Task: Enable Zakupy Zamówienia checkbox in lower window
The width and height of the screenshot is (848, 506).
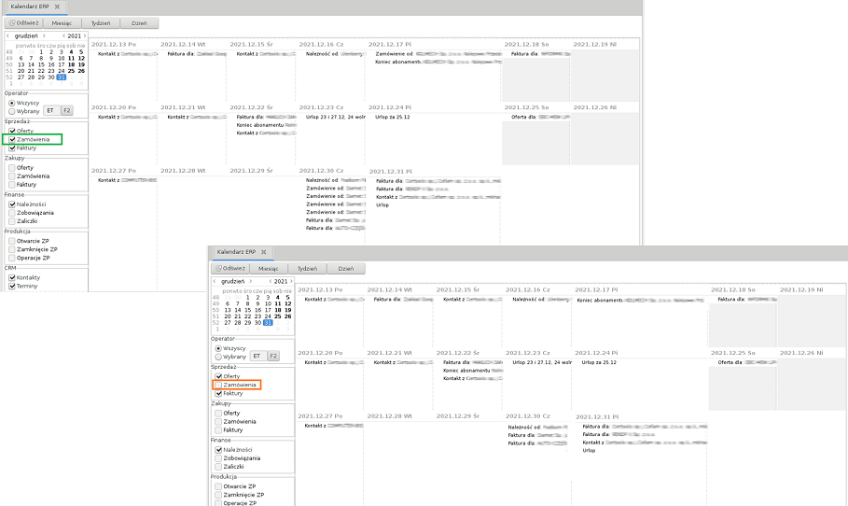Action: pos(218,422)
